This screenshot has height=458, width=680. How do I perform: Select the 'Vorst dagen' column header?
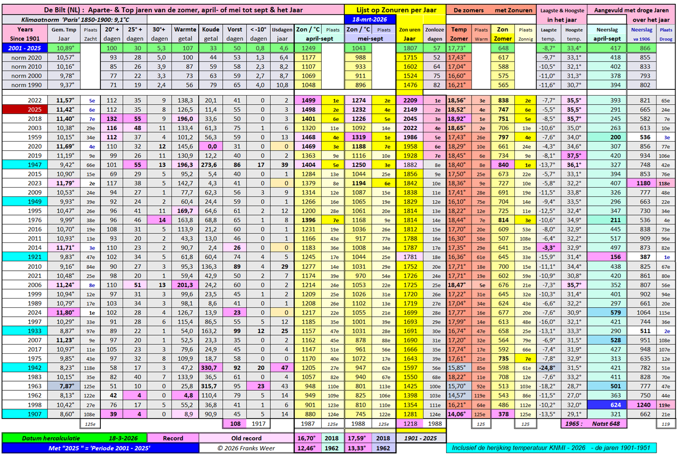click(x=235, y=34)
